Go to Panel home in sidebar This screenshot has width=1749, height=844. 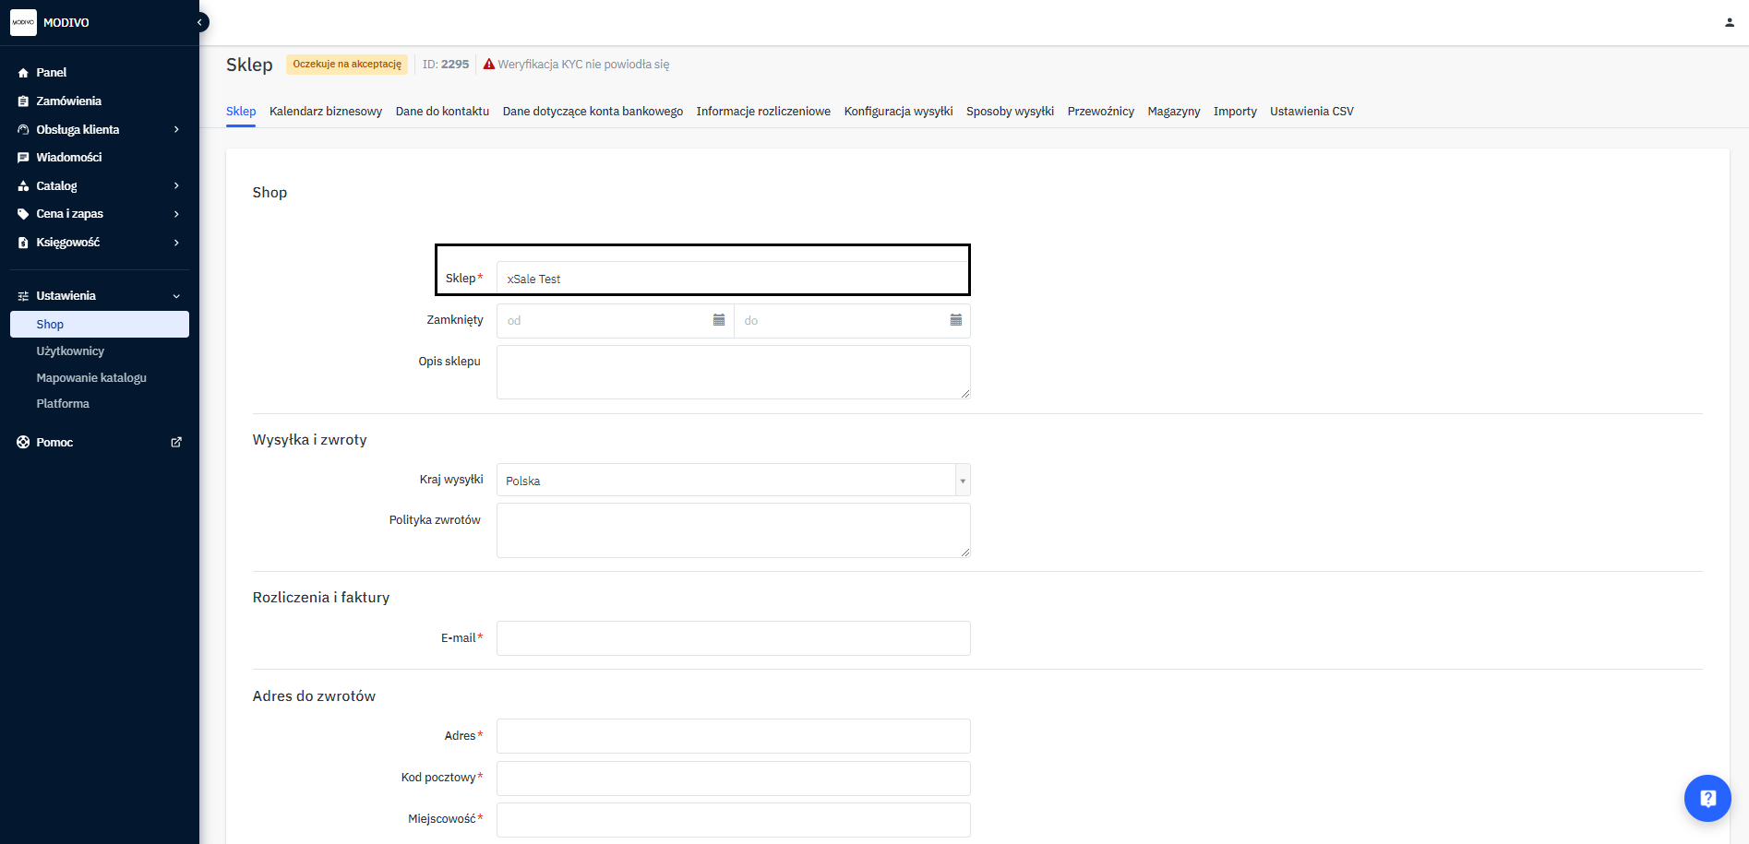[51, 73]
